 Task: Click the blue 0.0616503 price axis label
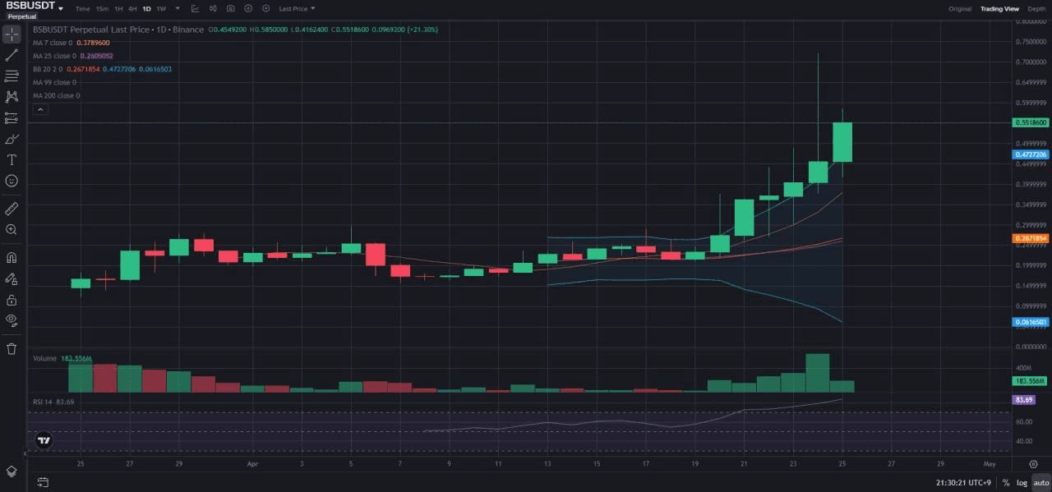[1031, 322]
